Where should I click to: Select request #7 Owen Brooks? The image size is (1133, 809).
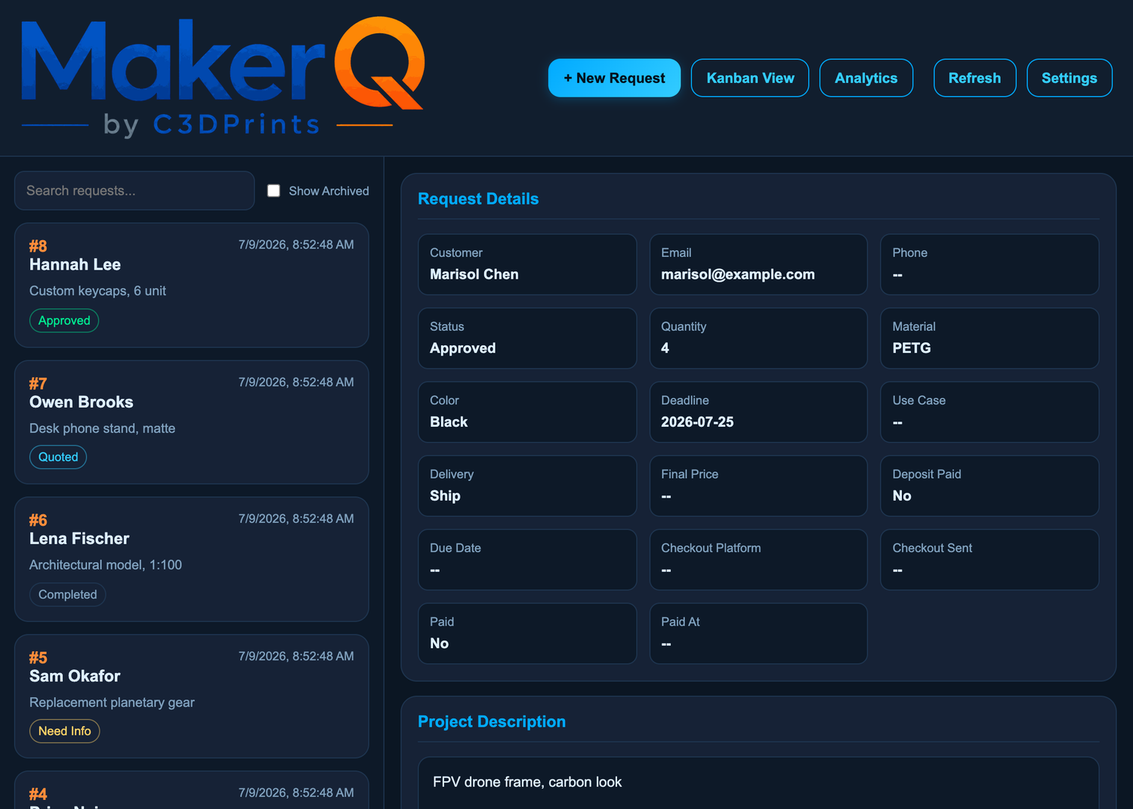(x=191, y=422)
